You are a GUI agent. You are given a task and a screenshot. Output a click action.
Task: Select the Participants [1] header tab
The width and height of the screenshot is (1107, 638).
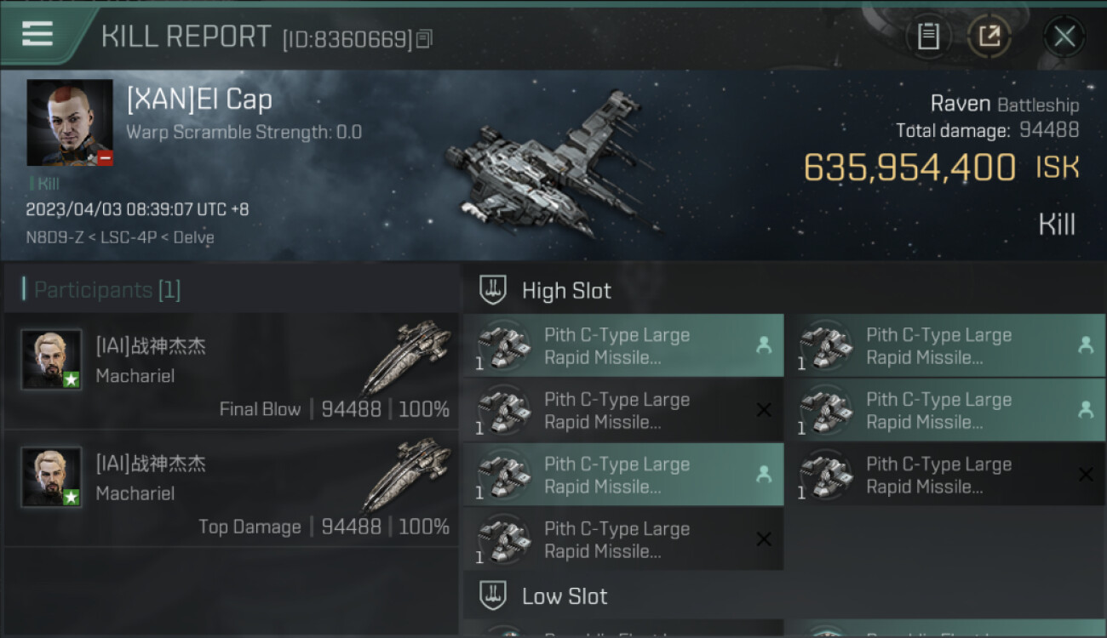coord(106,290)
